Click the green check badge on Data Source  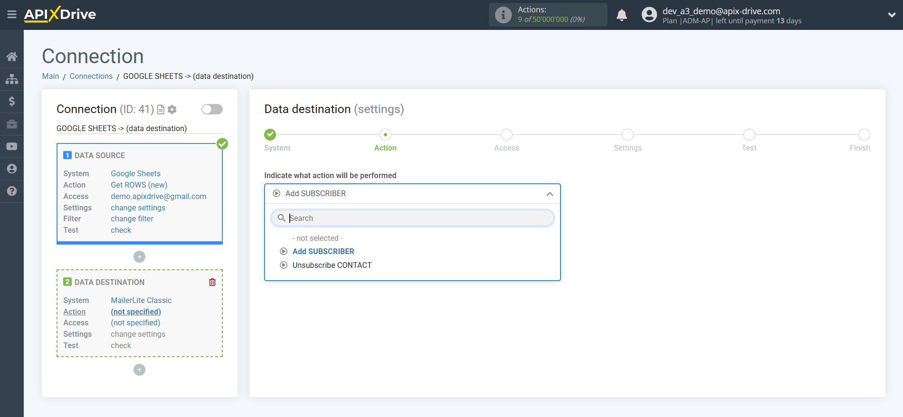tap(222, 143)
